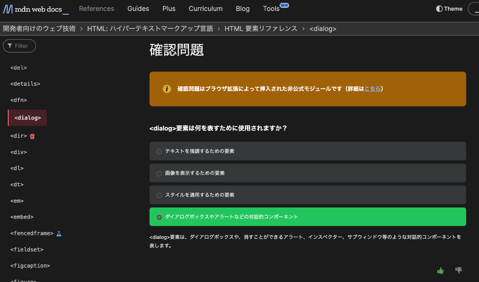Click the trash icon next to <dir>

[33, 136]
